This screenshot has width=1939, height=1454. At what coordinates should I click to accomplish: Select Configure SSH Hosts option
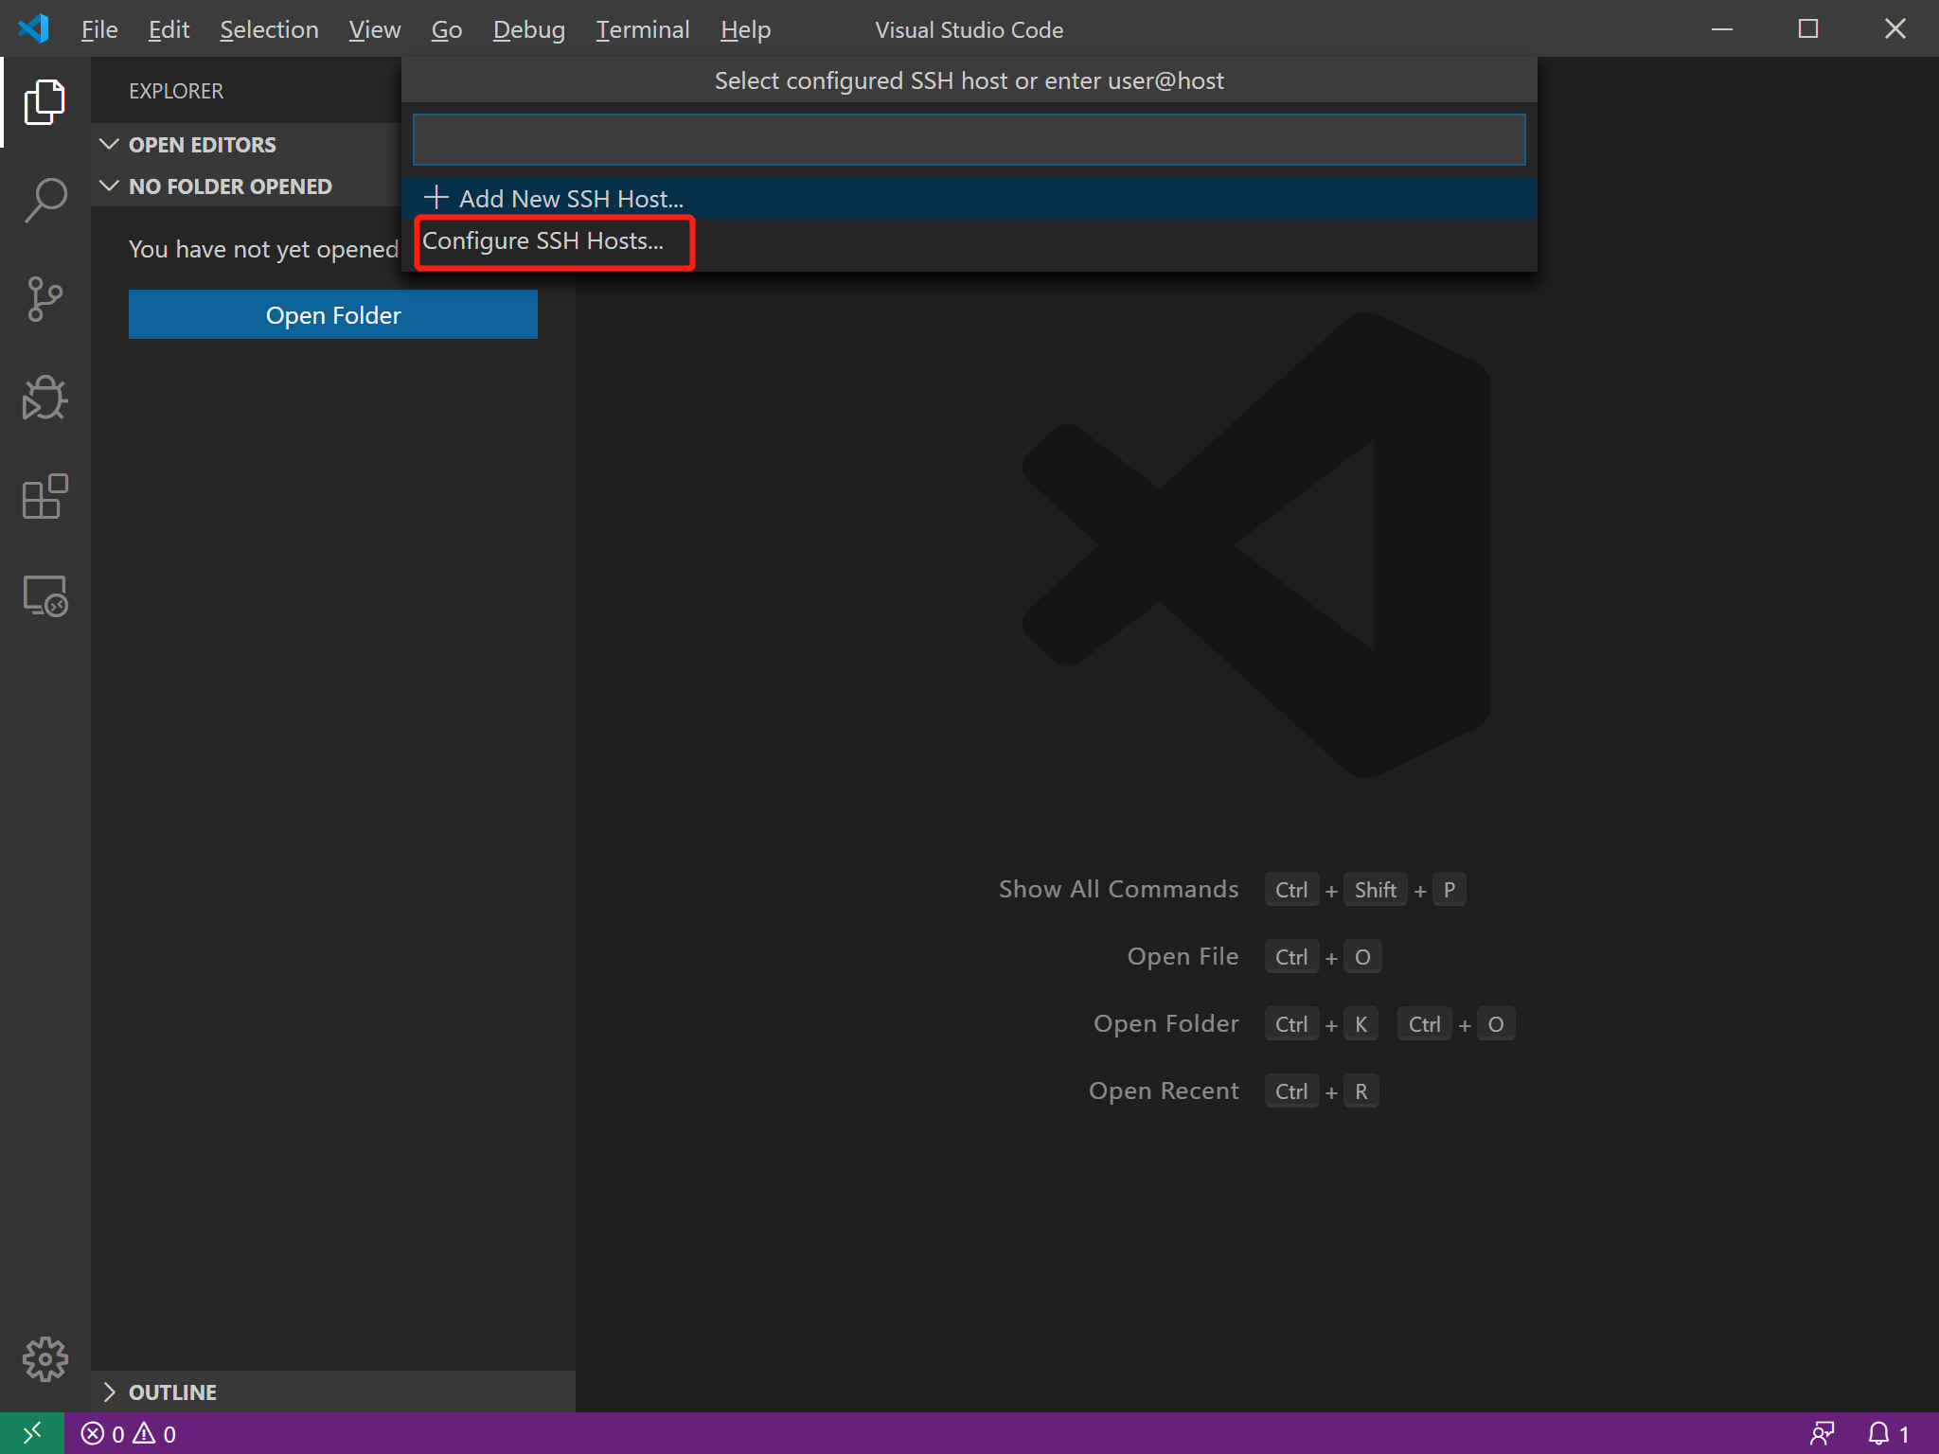(543, 241)
